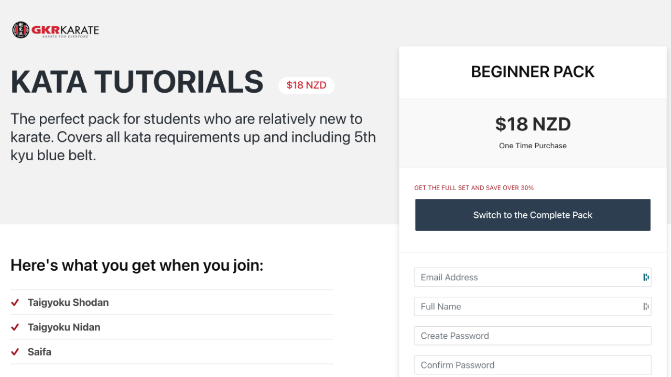671x377 pixels.
Task: Focus the Confirm Password field
Action: pos(533,365)
